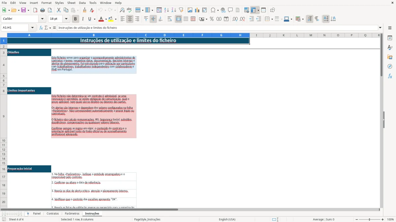Open the Format menu
396x222 pixels.
point(46,3)
